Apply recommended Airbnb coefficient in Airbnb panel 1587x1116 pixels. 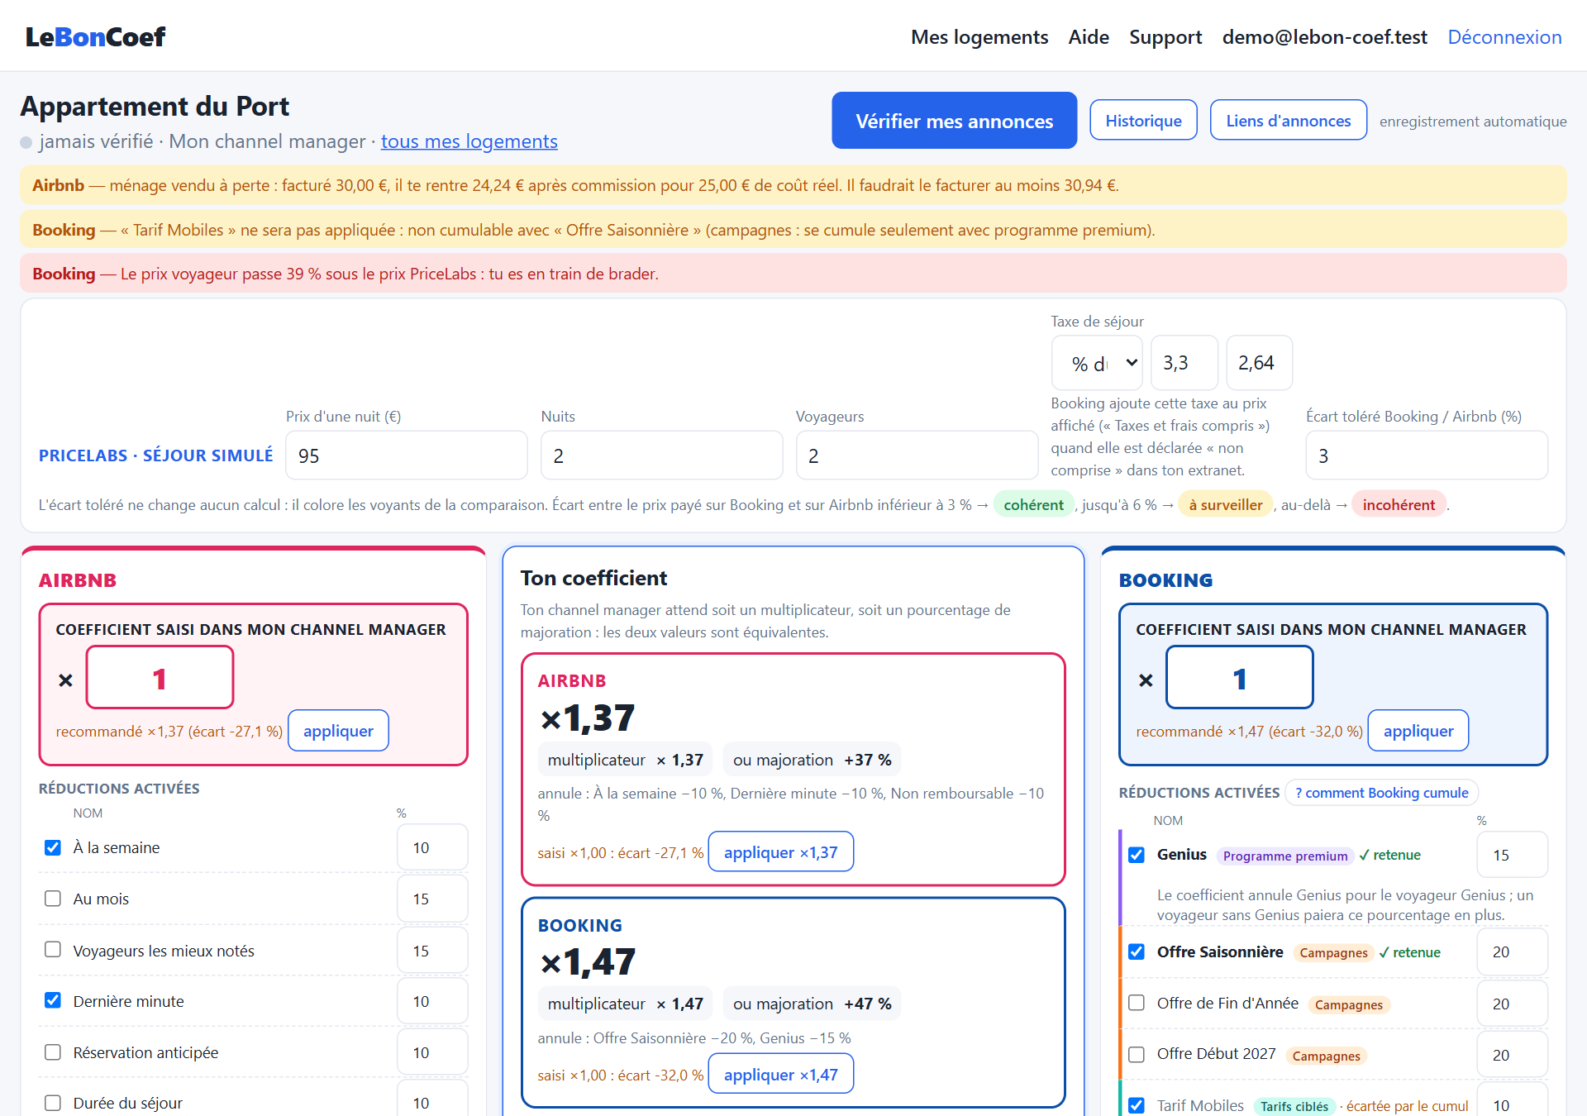click(x=338, y=731)
